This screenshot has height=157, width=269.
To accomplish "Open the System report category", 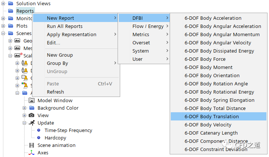I will click(144, 51).
